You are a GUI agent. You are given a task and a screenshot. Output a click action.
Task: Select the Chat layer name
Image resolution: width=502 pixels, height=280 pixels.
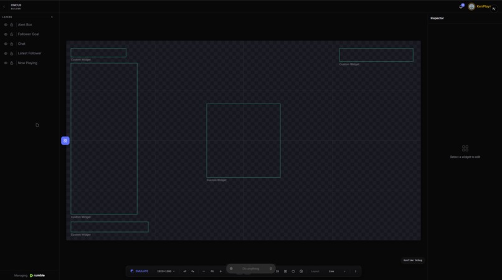21,44
